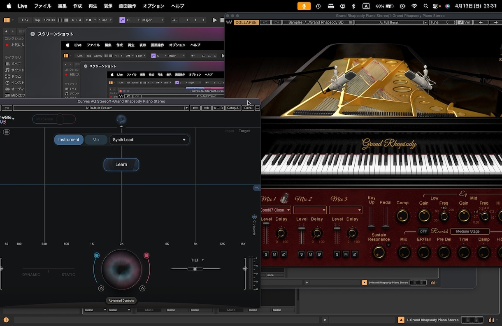Image resolution: width=502 pixels, height=326 pixels.
Task: Click the Waves logo icon in Grand Rhapsody toolbar
Action: tap(229, 23)
